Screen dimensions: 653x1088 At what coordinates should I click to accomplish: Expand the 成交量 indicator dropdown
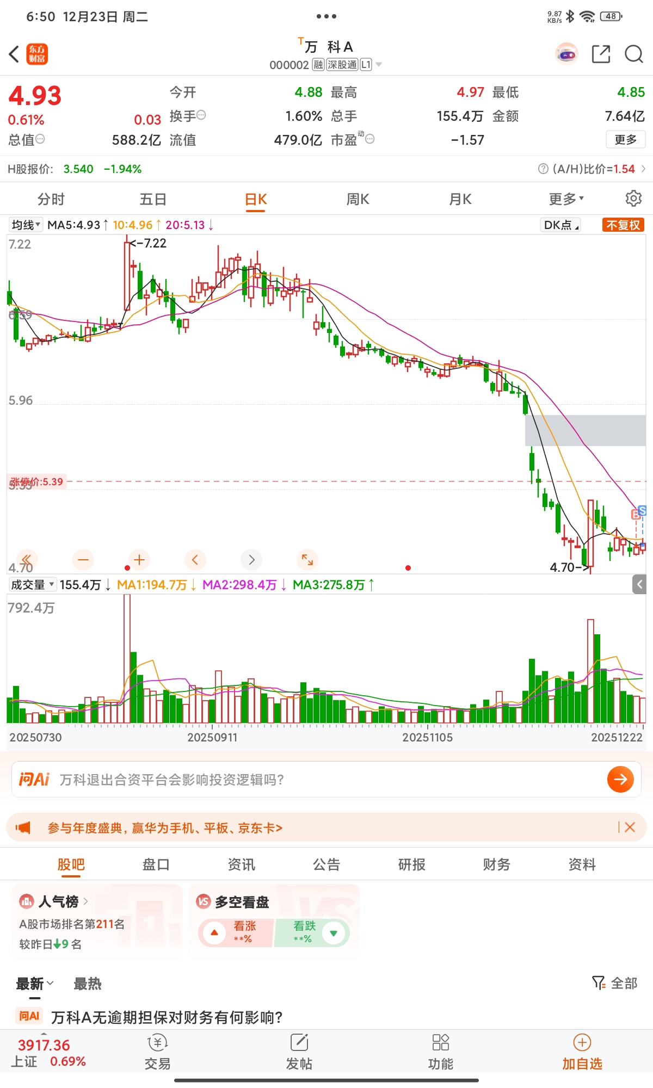pos(33,585)
